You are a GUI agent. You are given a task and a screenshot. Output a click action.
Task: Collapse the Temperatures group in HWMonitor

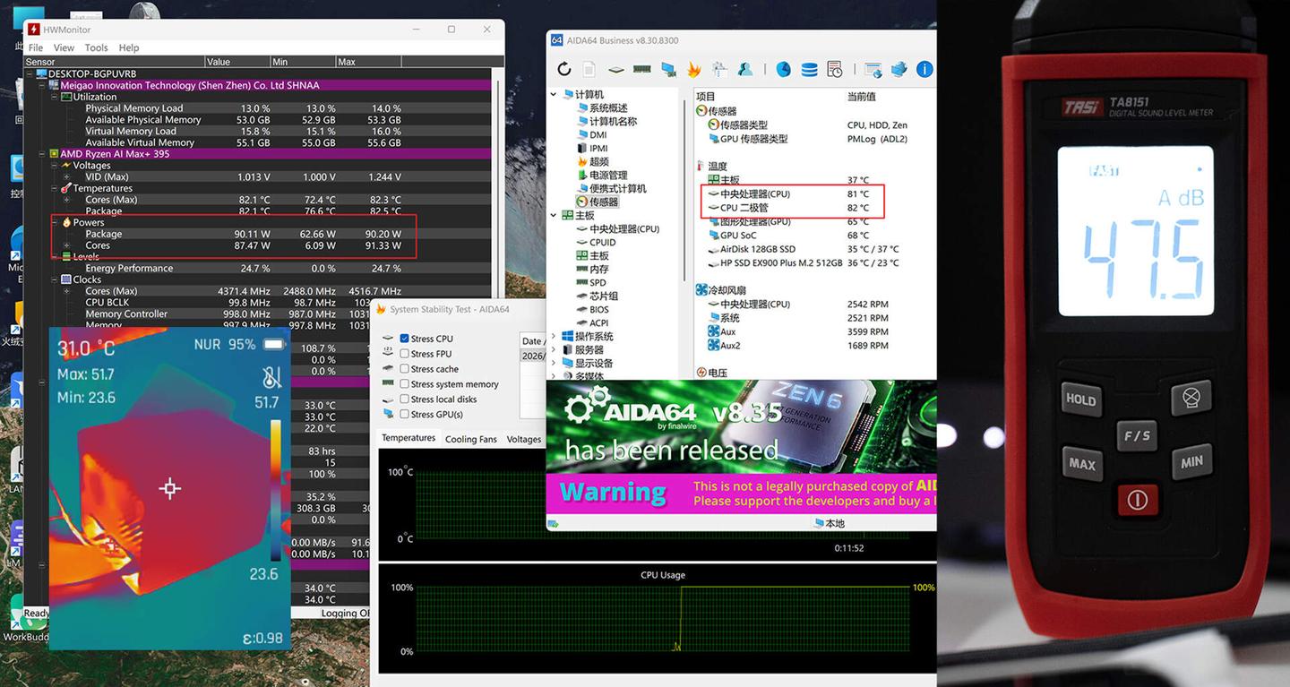[x=54, y=188]
